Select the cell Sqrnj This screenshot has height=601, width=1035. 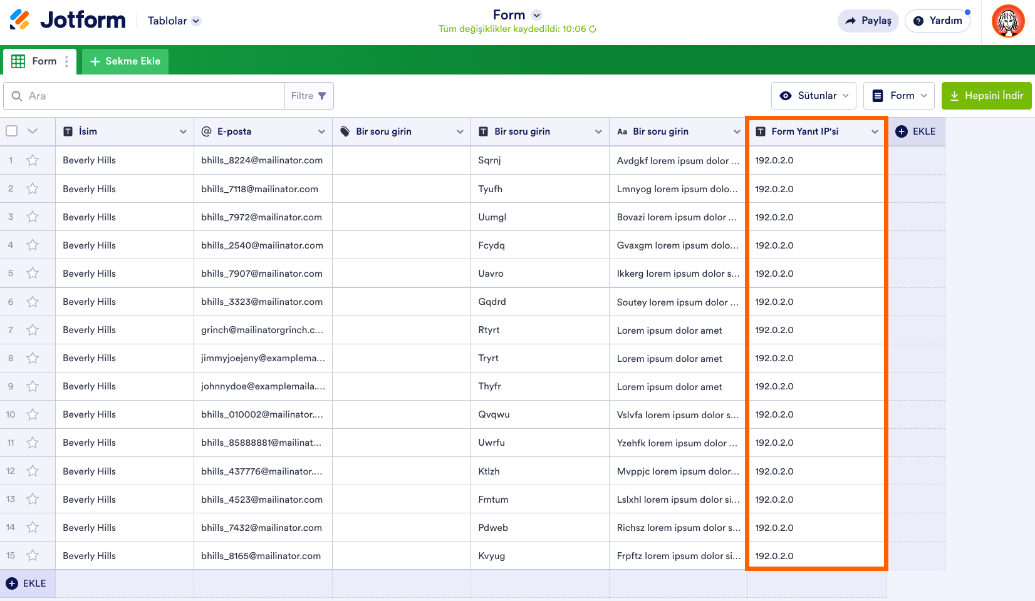click(540, 160)
